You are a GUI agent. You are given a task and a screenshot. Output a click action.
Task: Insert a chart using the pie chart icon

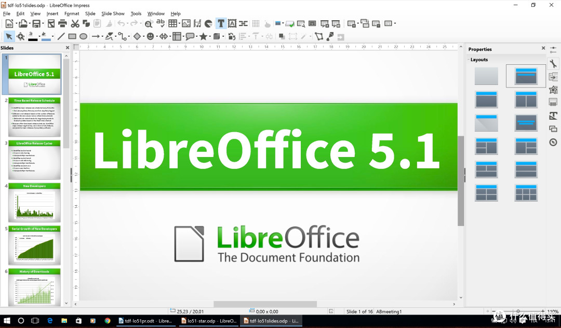pos(208,23)
